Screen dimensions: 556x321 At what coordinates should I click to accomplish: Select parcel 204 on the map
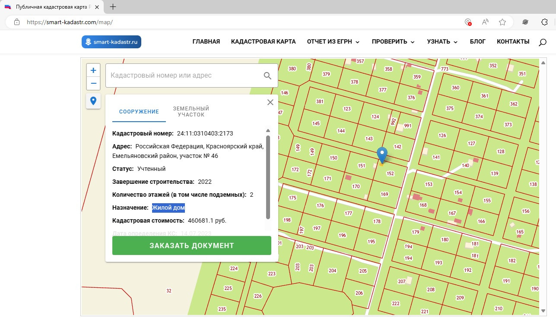point(332,271)
